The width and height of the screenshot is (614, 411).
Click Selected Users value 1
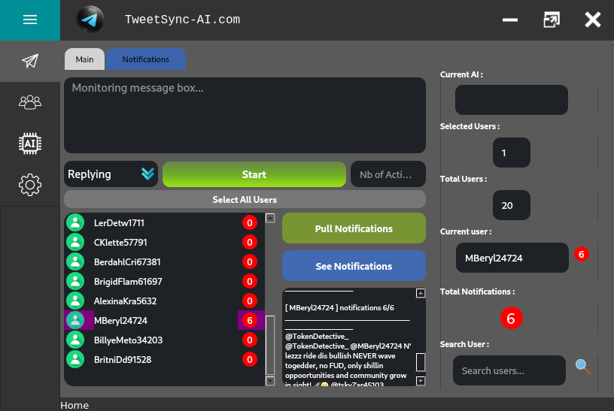tap(512, 153)
